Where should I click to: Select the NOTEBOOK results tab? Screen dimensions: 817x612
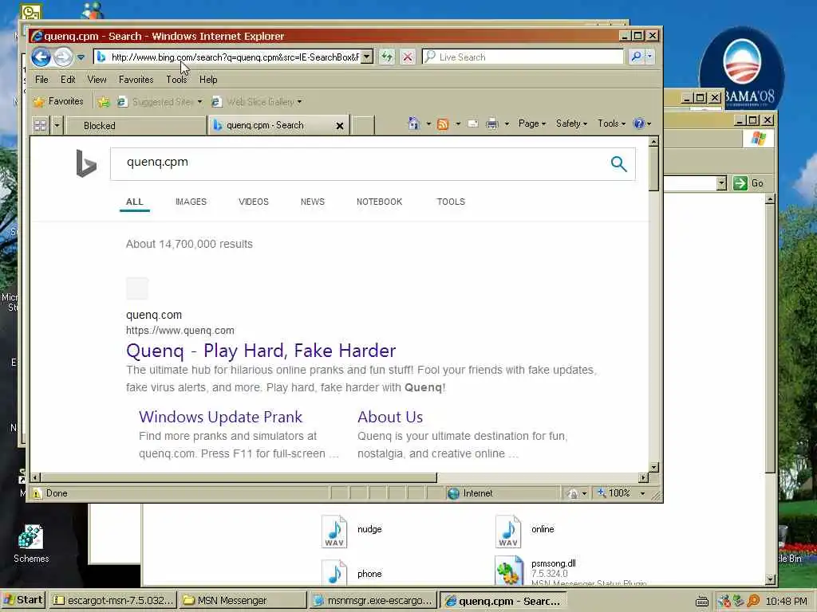point(379,202)
